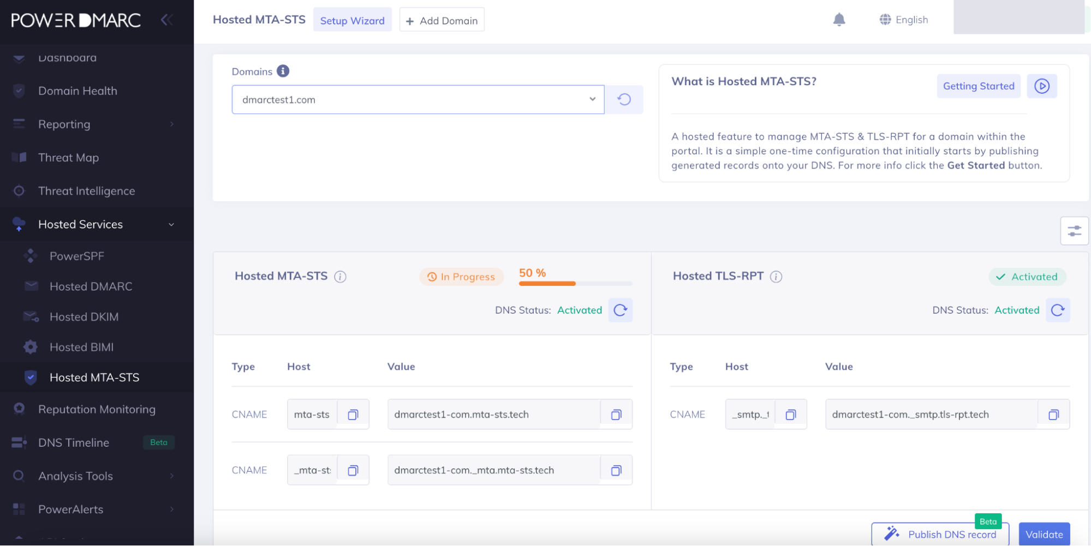
Task: Copy the _mta-sts host value
Action: click(353, 470)
